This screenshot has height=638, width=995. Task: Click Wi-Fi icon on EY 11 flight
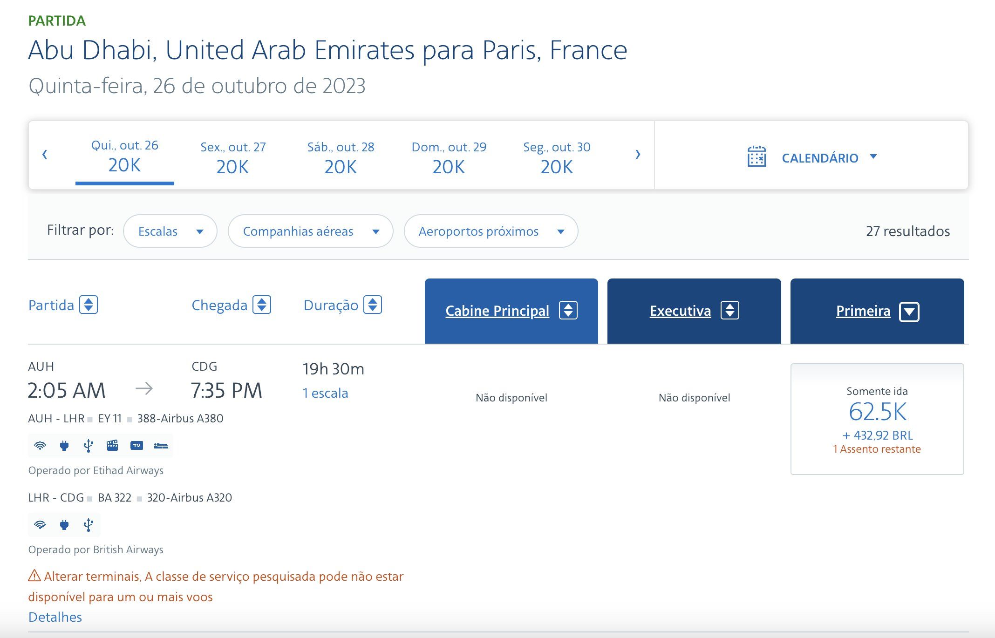coord(41,446)
